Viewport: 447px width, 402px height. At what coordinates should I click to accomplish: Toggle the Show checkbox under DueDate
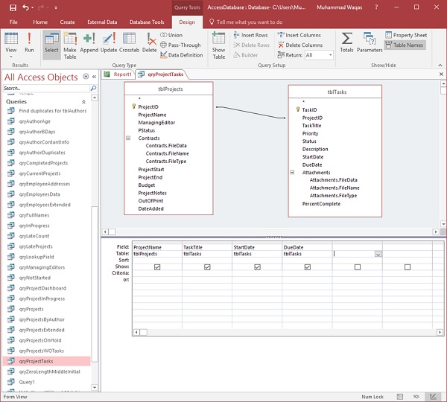(307, 267)
